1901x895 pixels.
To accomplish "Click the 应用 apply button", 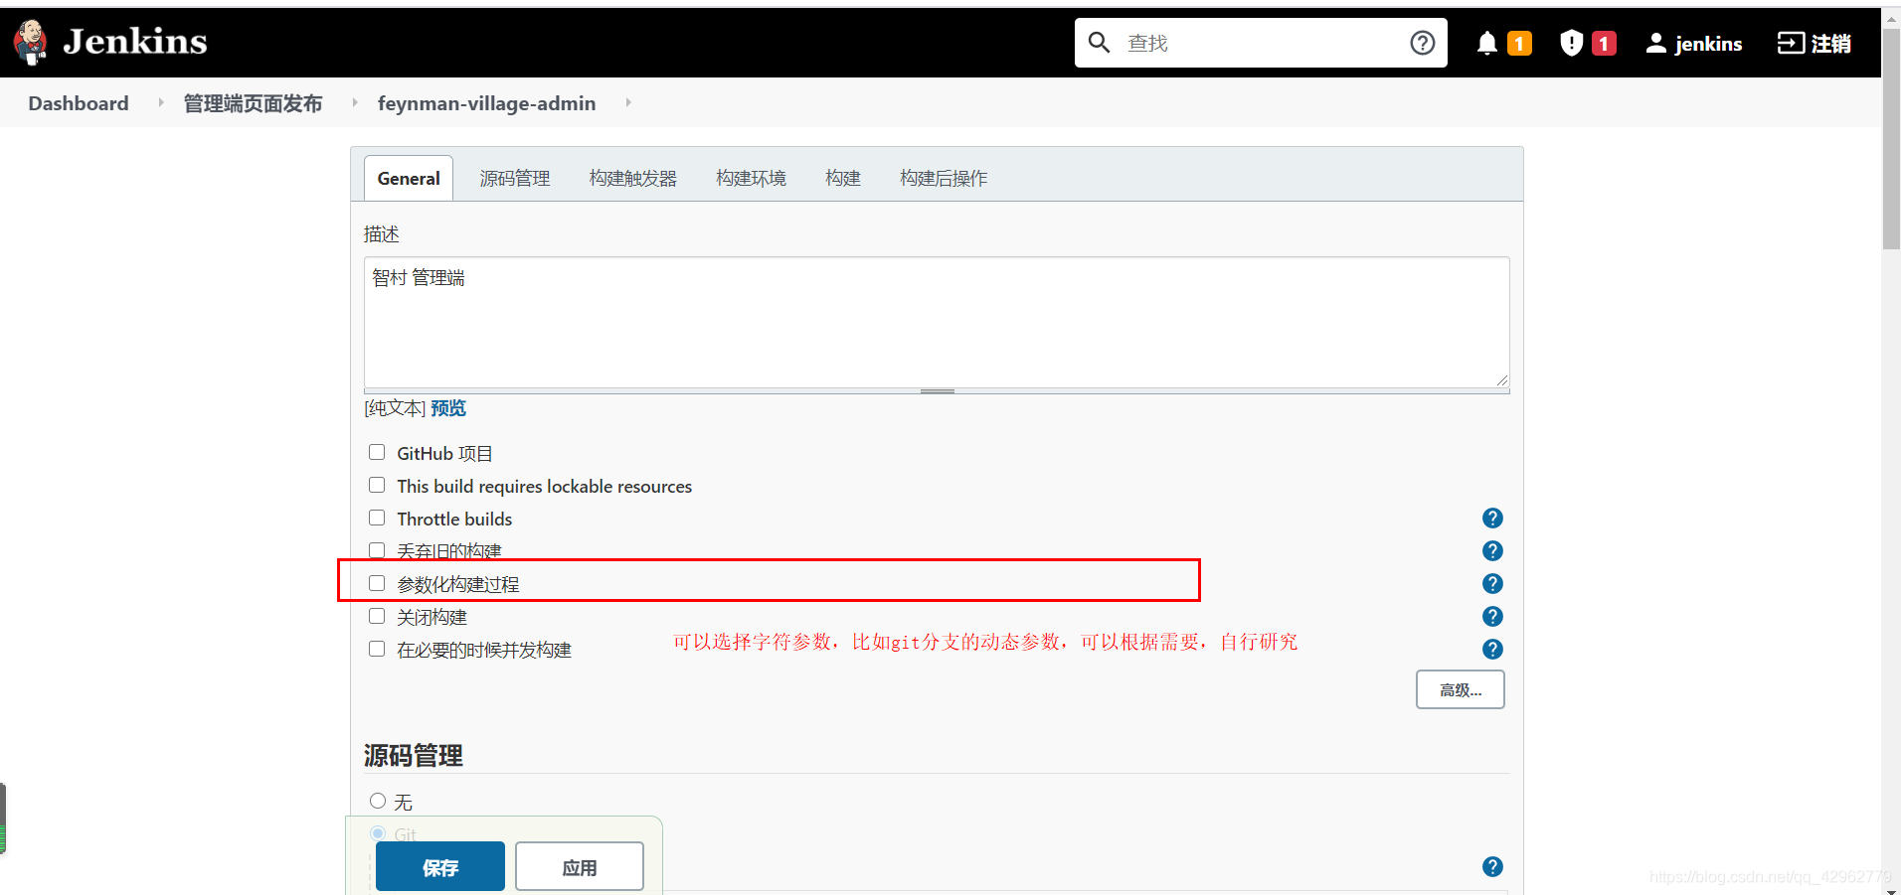I will (580, 867).
